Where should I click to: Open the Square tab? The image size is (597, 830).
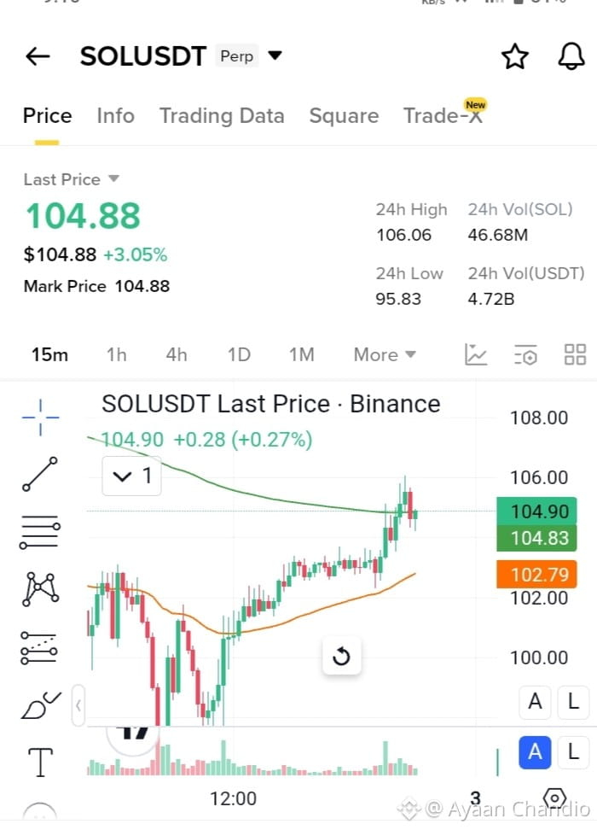coord(344,116)
